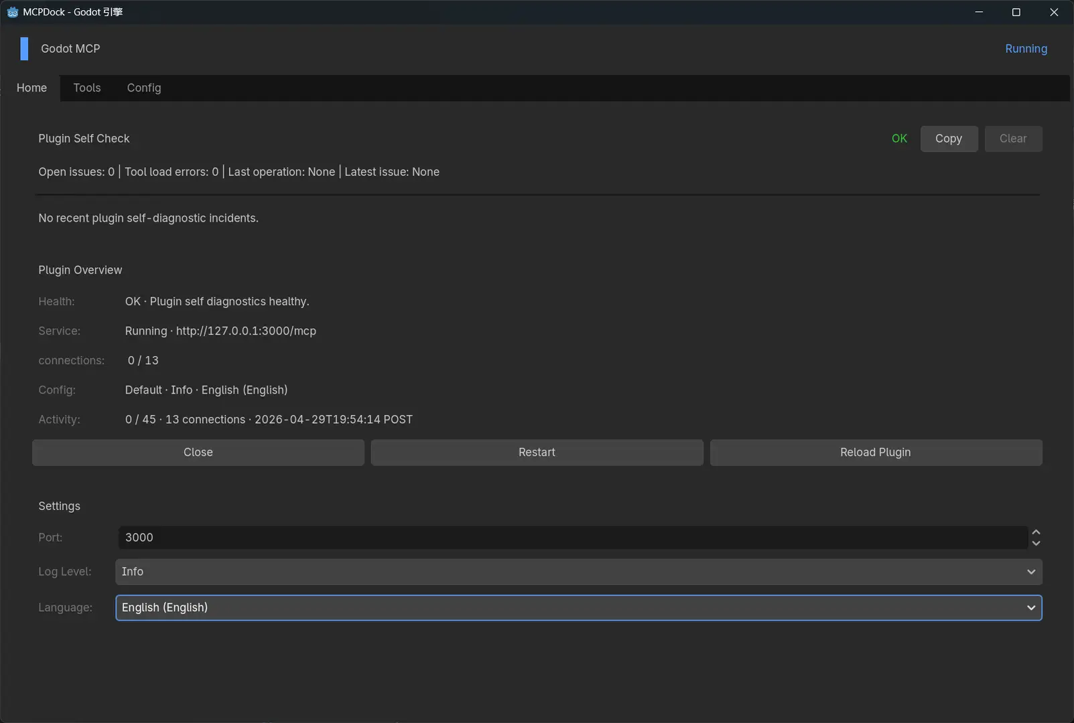Open the Config tab
The height and width of the screenshot is (723, 1074).
pos(144,88)
